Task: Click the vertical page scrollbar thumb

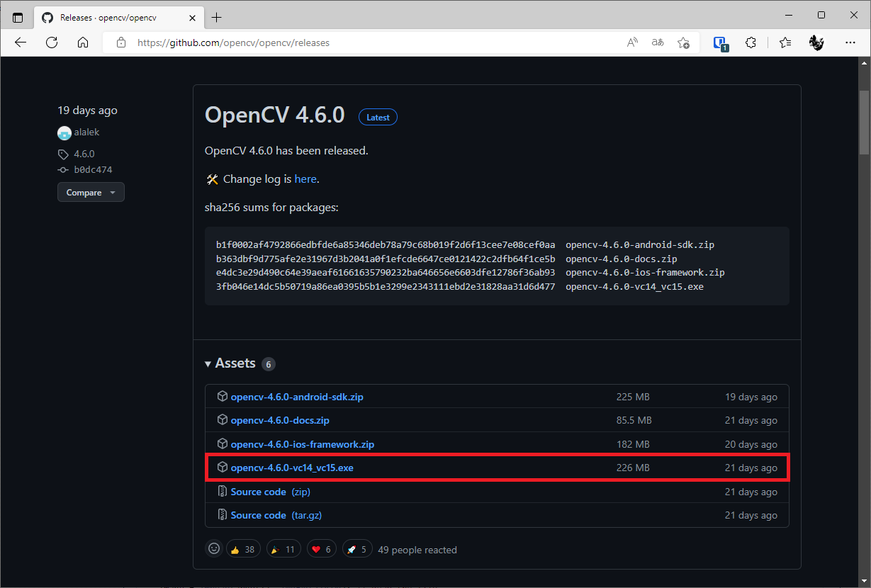Action: tap(864, 122)
